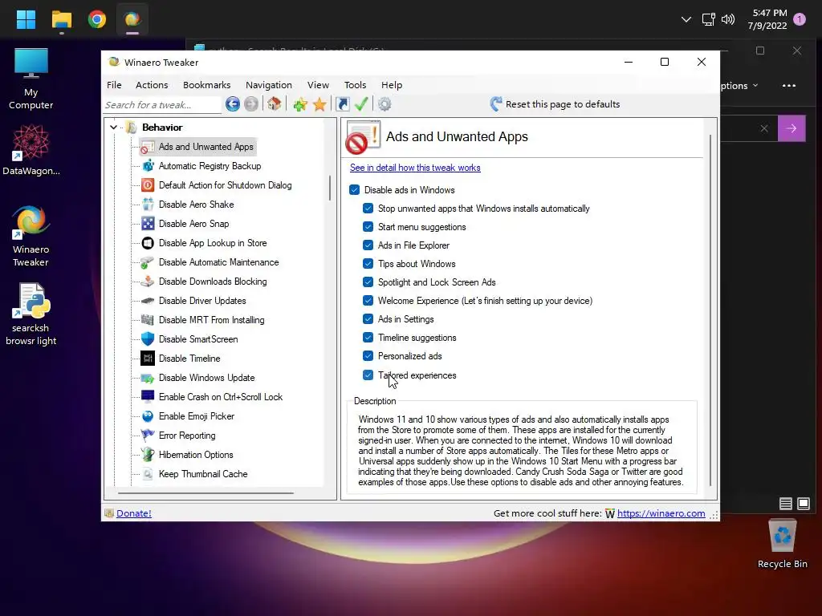This screenshot has height=616, width=822.
Task: Open the View menu
Action: pyautogui.click(x=318, y=85)
